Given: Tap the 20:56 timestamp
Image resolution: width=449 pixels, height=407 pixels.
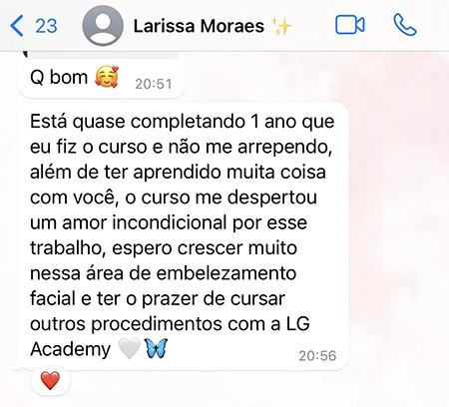Looking at the screenshot, I should (317, 356).
